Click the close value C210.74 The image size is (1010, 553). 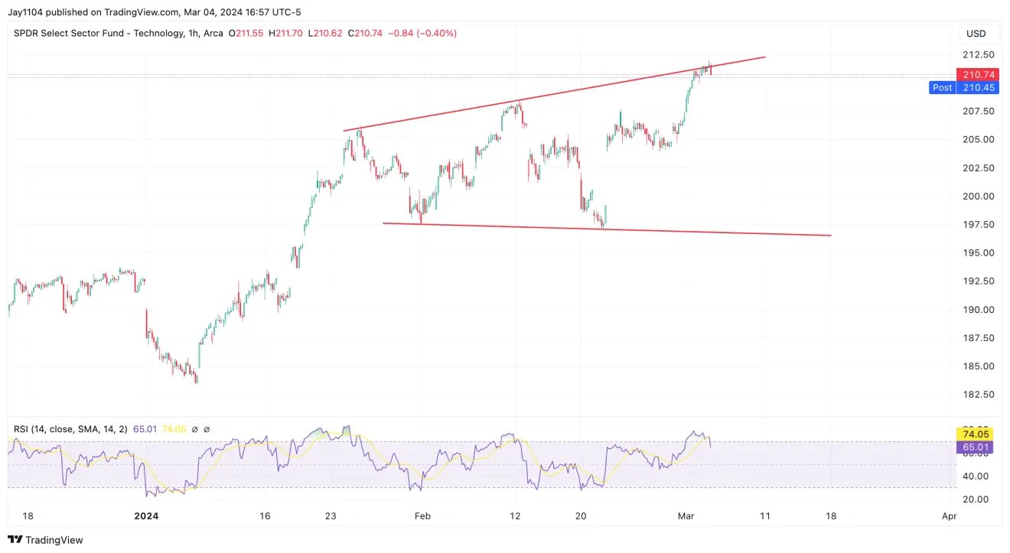(366, 34)
